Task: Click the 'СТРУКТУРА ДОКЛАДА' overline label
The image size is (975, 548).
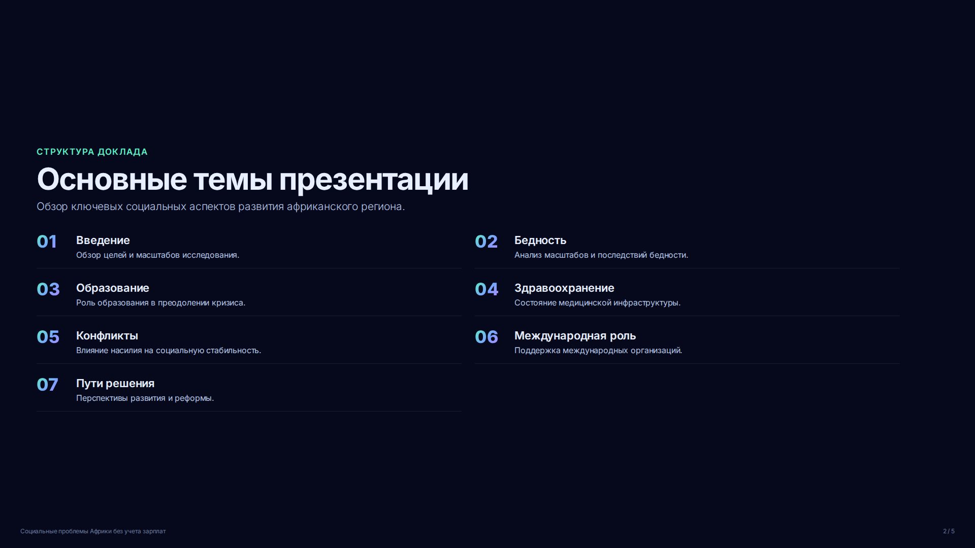Action: [92, 152]
